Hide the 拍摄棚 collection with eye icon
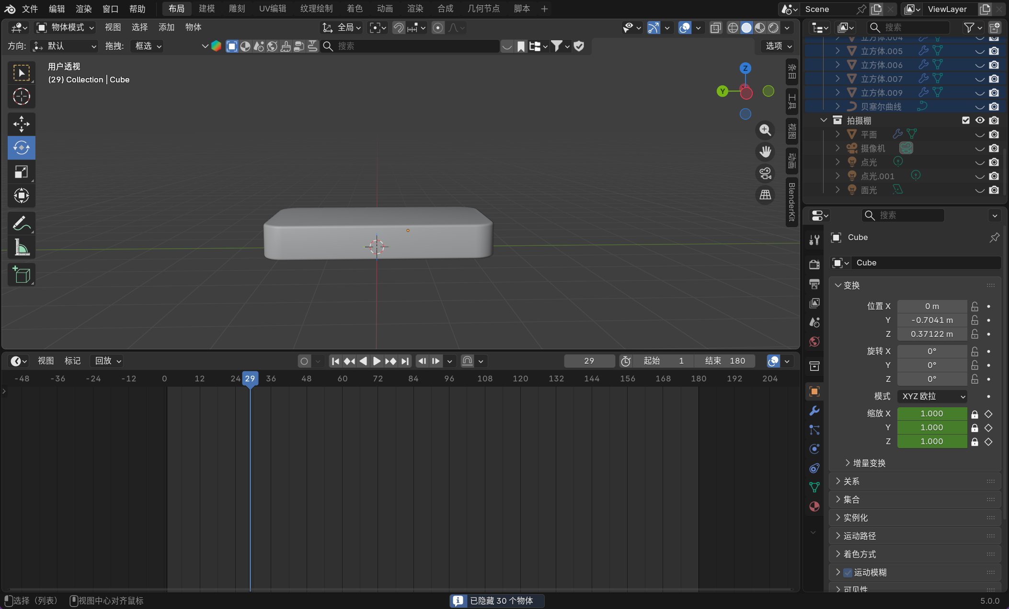The height and width of the screenshot is (609, 1009). 980,120
